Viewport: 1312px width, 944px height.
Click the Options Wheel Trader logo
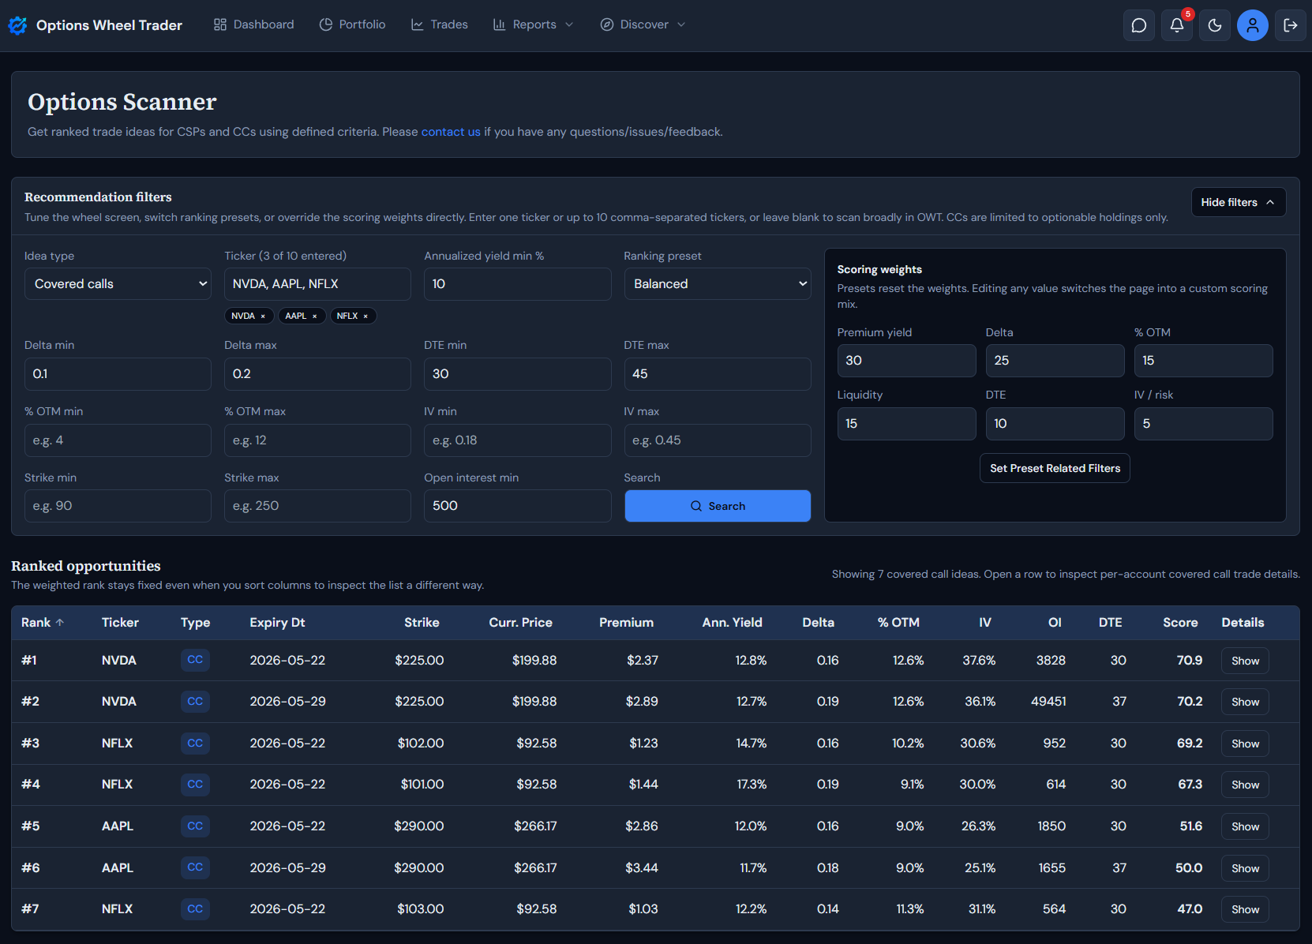pos(95,25)
